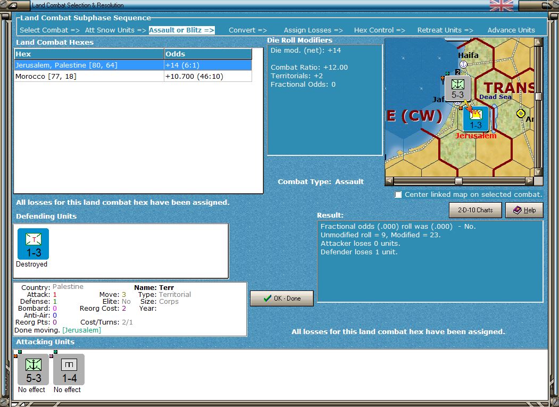Select the Jerusalem, Palestine combat row
This screenshot has width=559, height=407.
(89, 65)
